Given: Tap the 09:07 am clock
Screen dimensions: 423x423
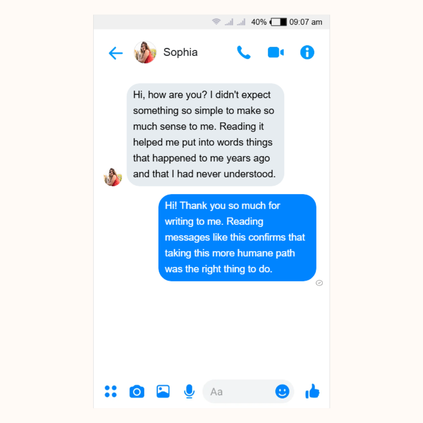Looking at the screenshot, I should click(305, 22).
